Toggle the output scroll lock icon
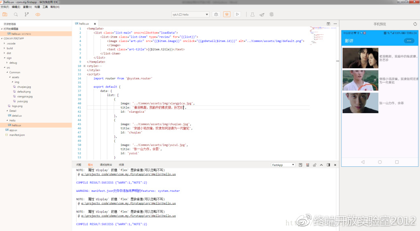The height and width of the screenshot is (231, 420). [x=314, y=165]
